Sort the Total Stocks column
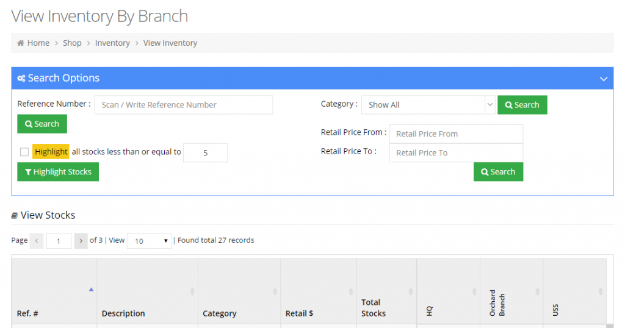Screen dimensions: 625x328 pos(411,291)
